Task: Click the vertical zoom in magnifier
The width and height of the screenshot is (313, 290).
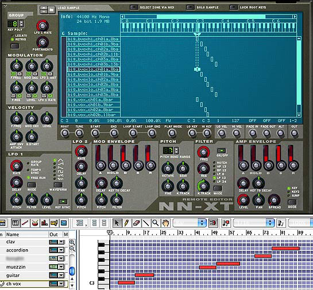Action: 72,243
